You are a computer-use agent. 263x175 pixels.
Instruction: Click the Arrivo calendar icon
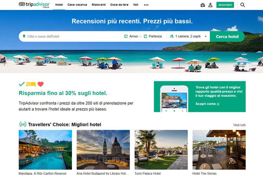pyautogui.click(x=126, y=36)
